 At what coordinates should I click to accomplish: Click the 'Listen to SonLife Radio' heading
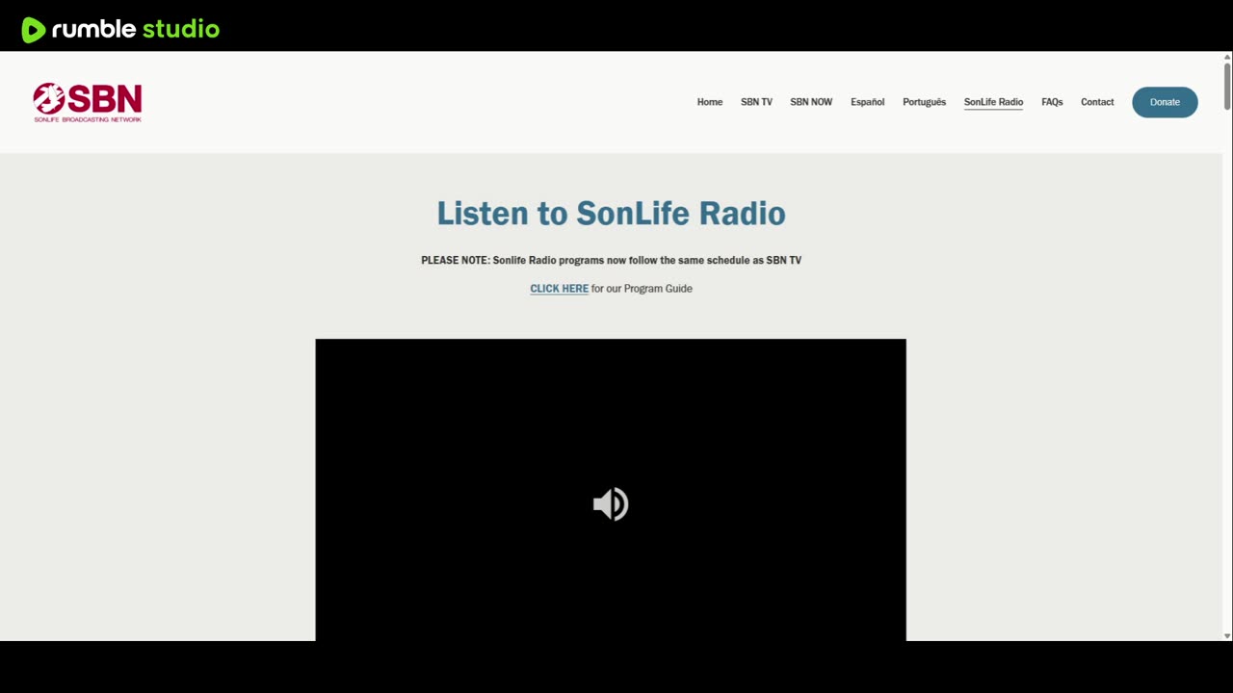611,213
